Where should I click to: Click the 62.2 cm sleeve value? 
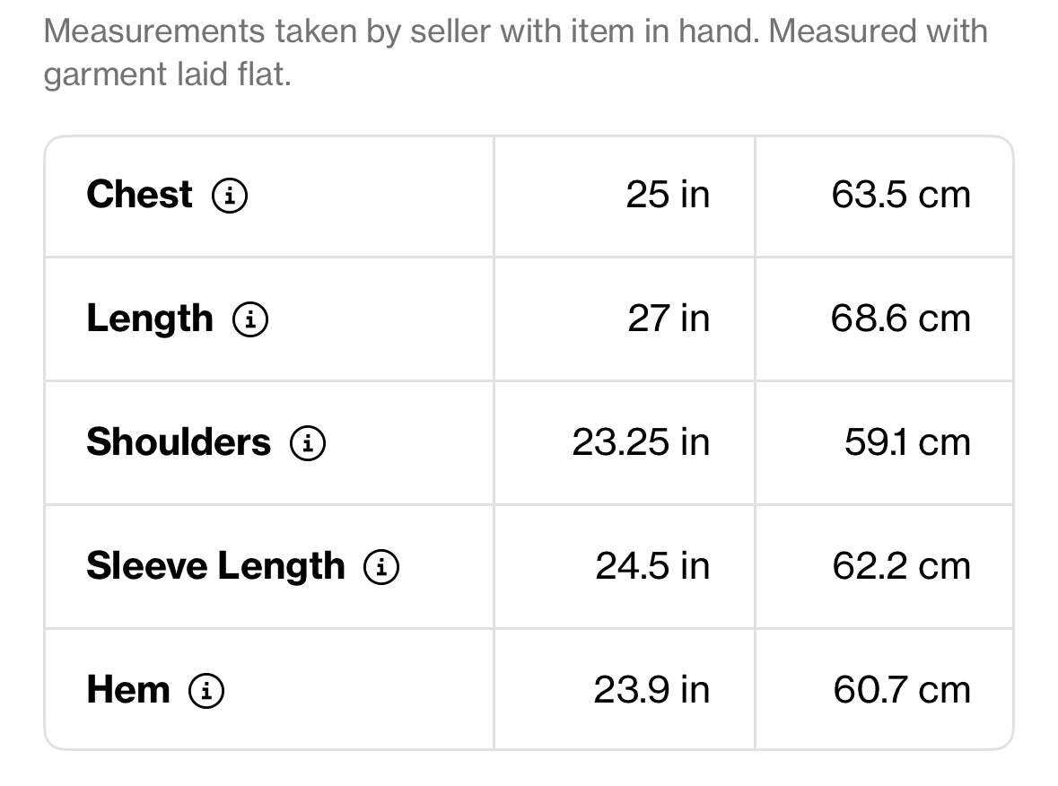902,566
